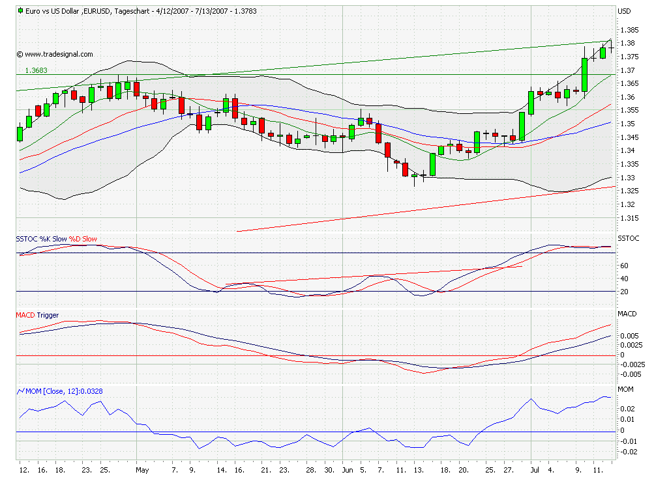Click the 'Jun' month label on the time axis
Screen dimensions: 654x481
tap(348, 470)
